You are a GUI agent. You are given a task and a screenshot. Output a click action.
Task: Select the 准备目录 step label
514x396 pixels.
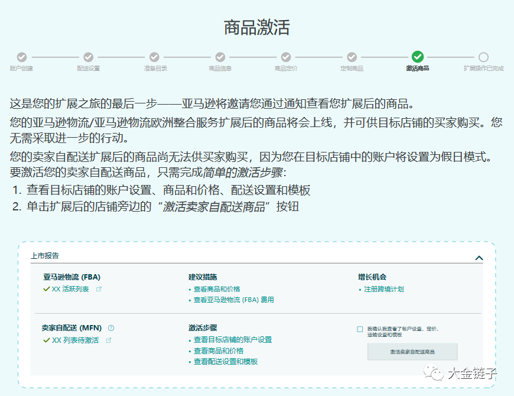[154, 69]
